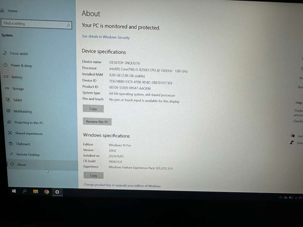Open the Multitasking settings page
Image resolution: width=303 pixels, height=227 pixels.
coord(23,111)
